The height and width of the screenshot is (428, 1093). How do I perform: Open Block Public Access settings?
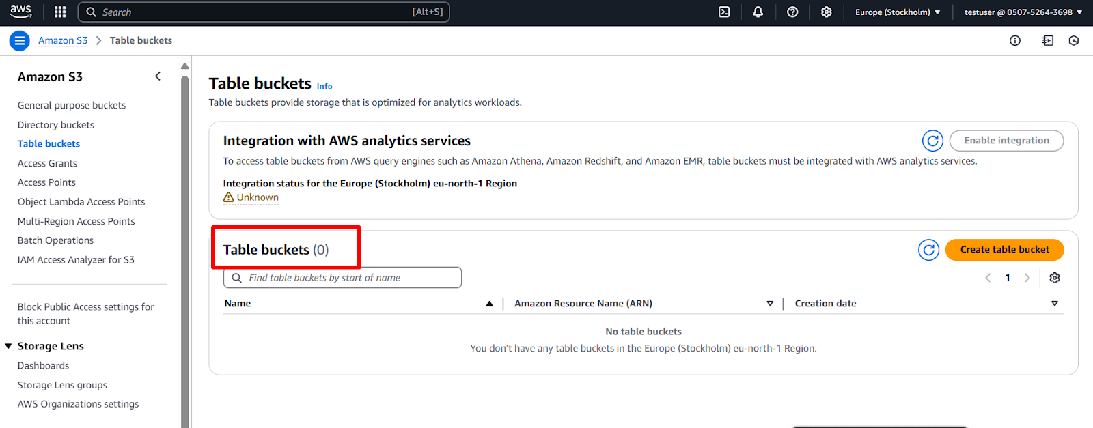click(x=85, y=314)
